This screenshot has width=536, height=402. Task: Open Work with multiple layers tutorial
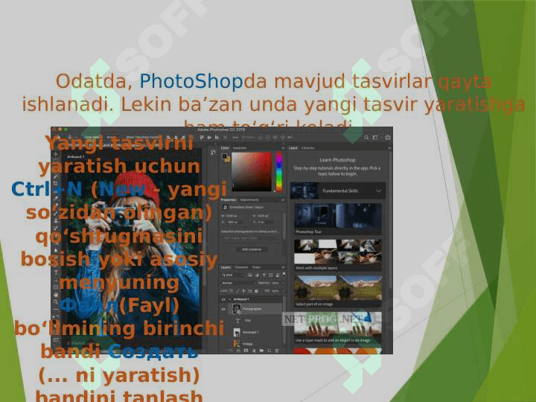(x=337, y=255)
